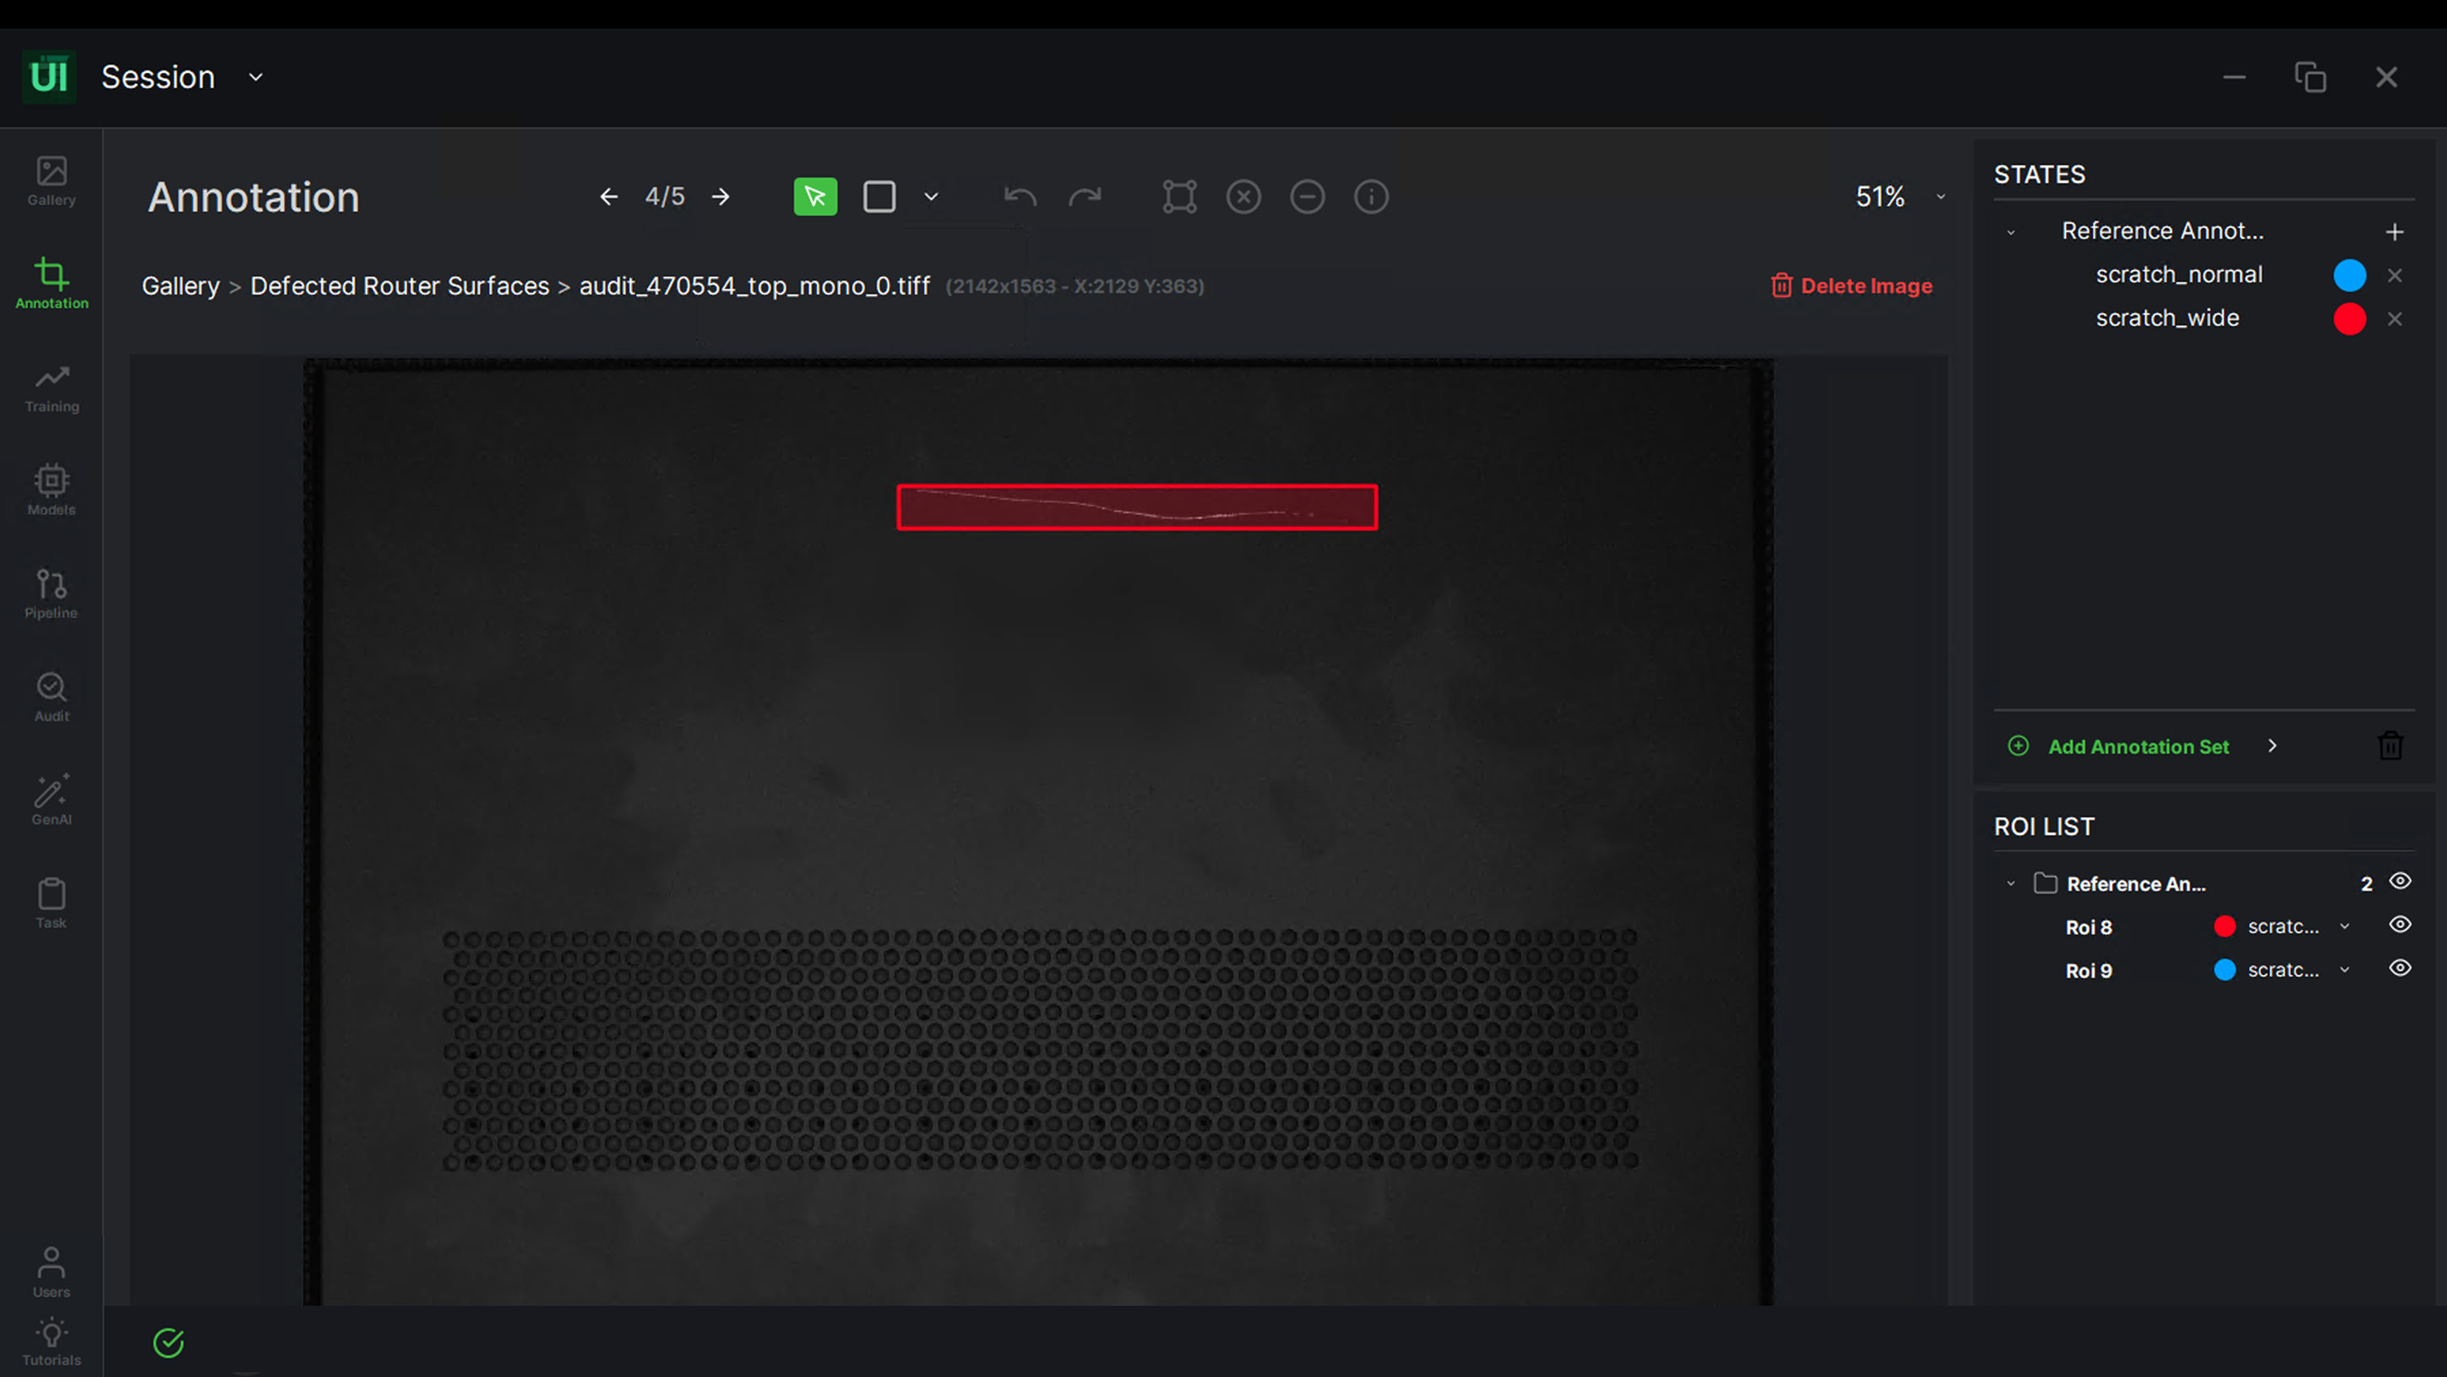Collapse Reference Annot states group
This screenshot has height=1377, width=2447.
pyautogui.click(x=2011, y=231)
